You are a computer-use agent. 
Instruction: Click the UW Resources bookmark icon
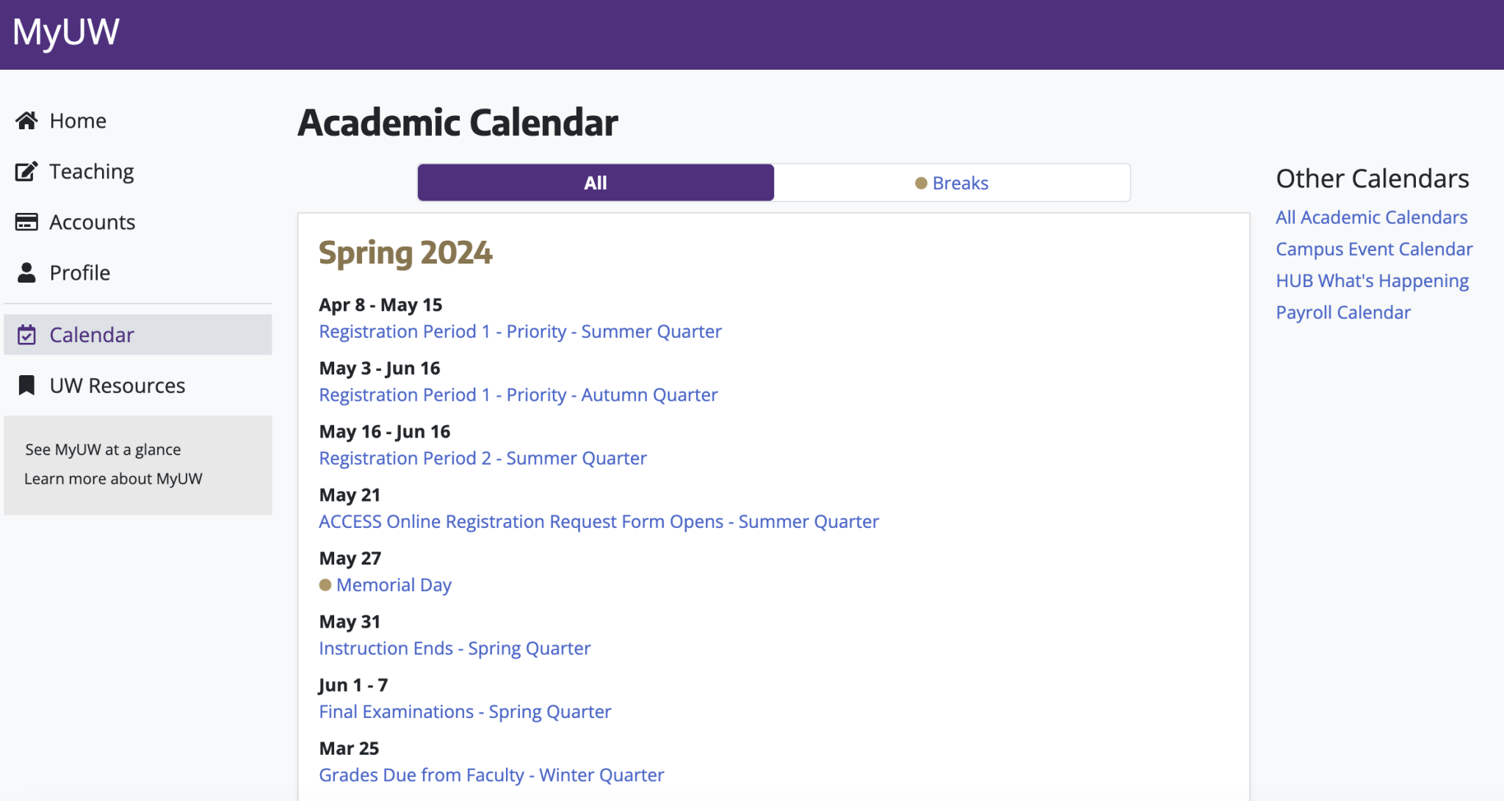click(26, 385)
